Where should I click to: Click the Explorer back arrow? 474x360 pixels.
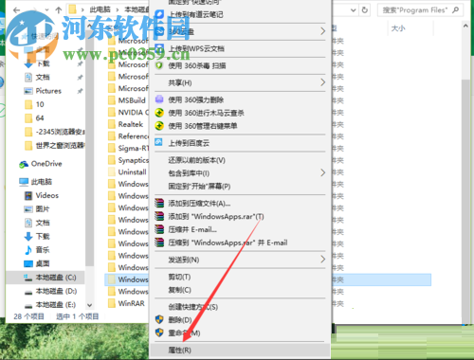(x=17, y=10)
